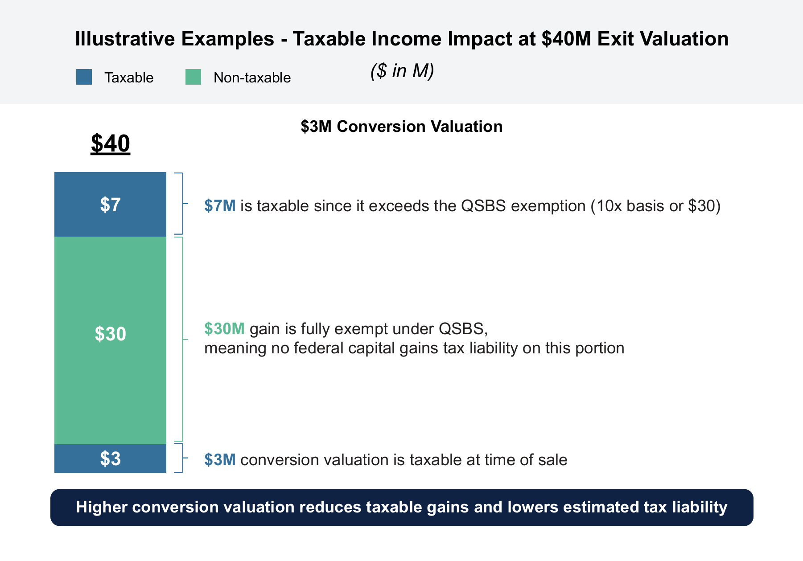The height and width of the screenshot is (561, 803).
Task: Select the green $30 bar segment
Action: (110, 340)
